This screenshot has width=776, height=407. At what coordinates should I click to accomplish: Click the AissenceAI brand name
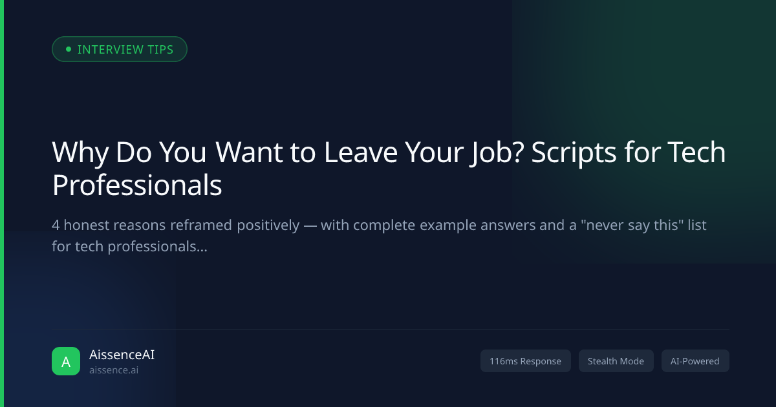[122, 355]
